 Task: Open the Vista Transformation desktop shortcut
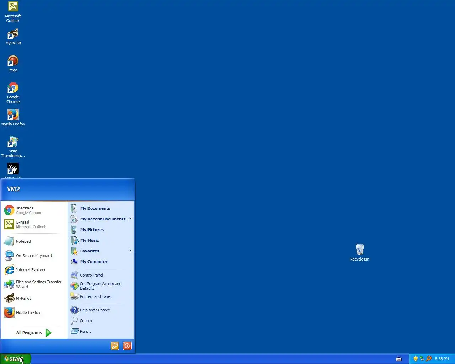pyautogui.click(x=13, y=147)
